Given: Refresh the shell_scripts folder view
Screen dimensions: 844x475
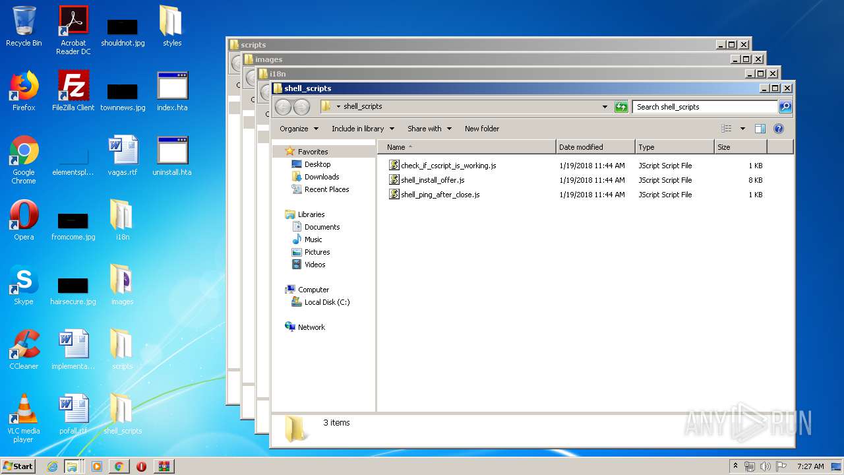Looking at the screenshot, I should [621, 107].
